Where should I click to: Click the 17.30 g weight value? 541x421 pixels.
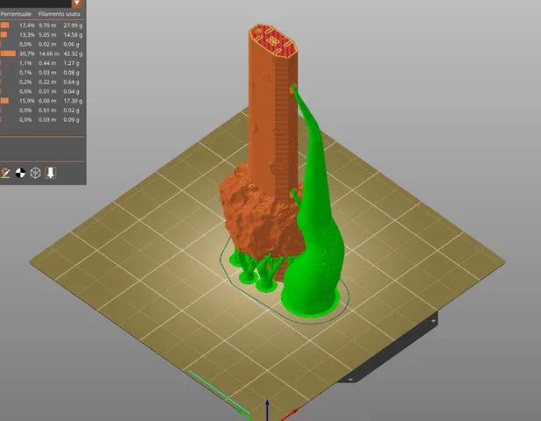(73, 101)
